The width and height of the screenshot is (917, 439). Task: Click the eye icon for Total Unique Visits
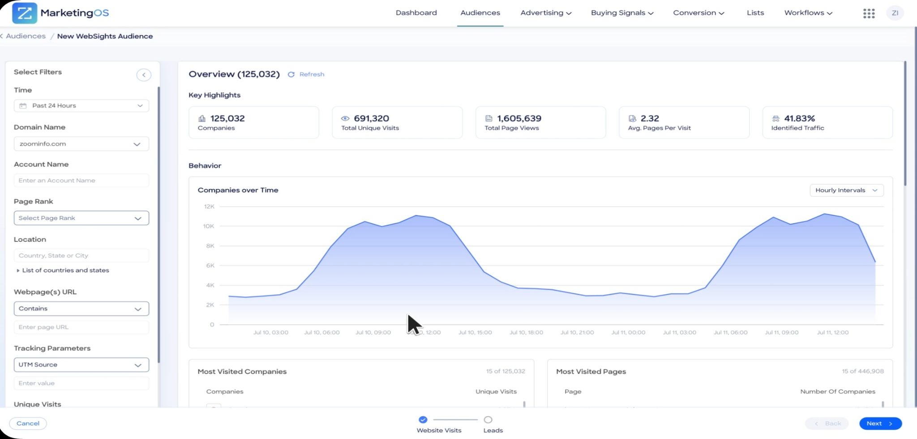[345, 119]
